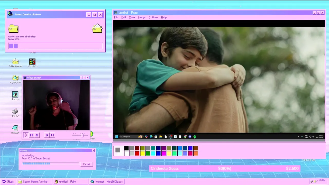Switch to Secret Meme Archive taskbar item
The width and height of the screenshot is (329, 185).
[34, 181]
